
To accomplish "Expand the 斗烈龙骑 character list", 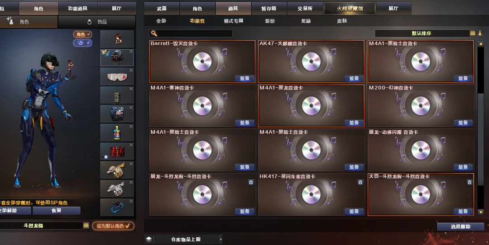I will click(86, 226).
